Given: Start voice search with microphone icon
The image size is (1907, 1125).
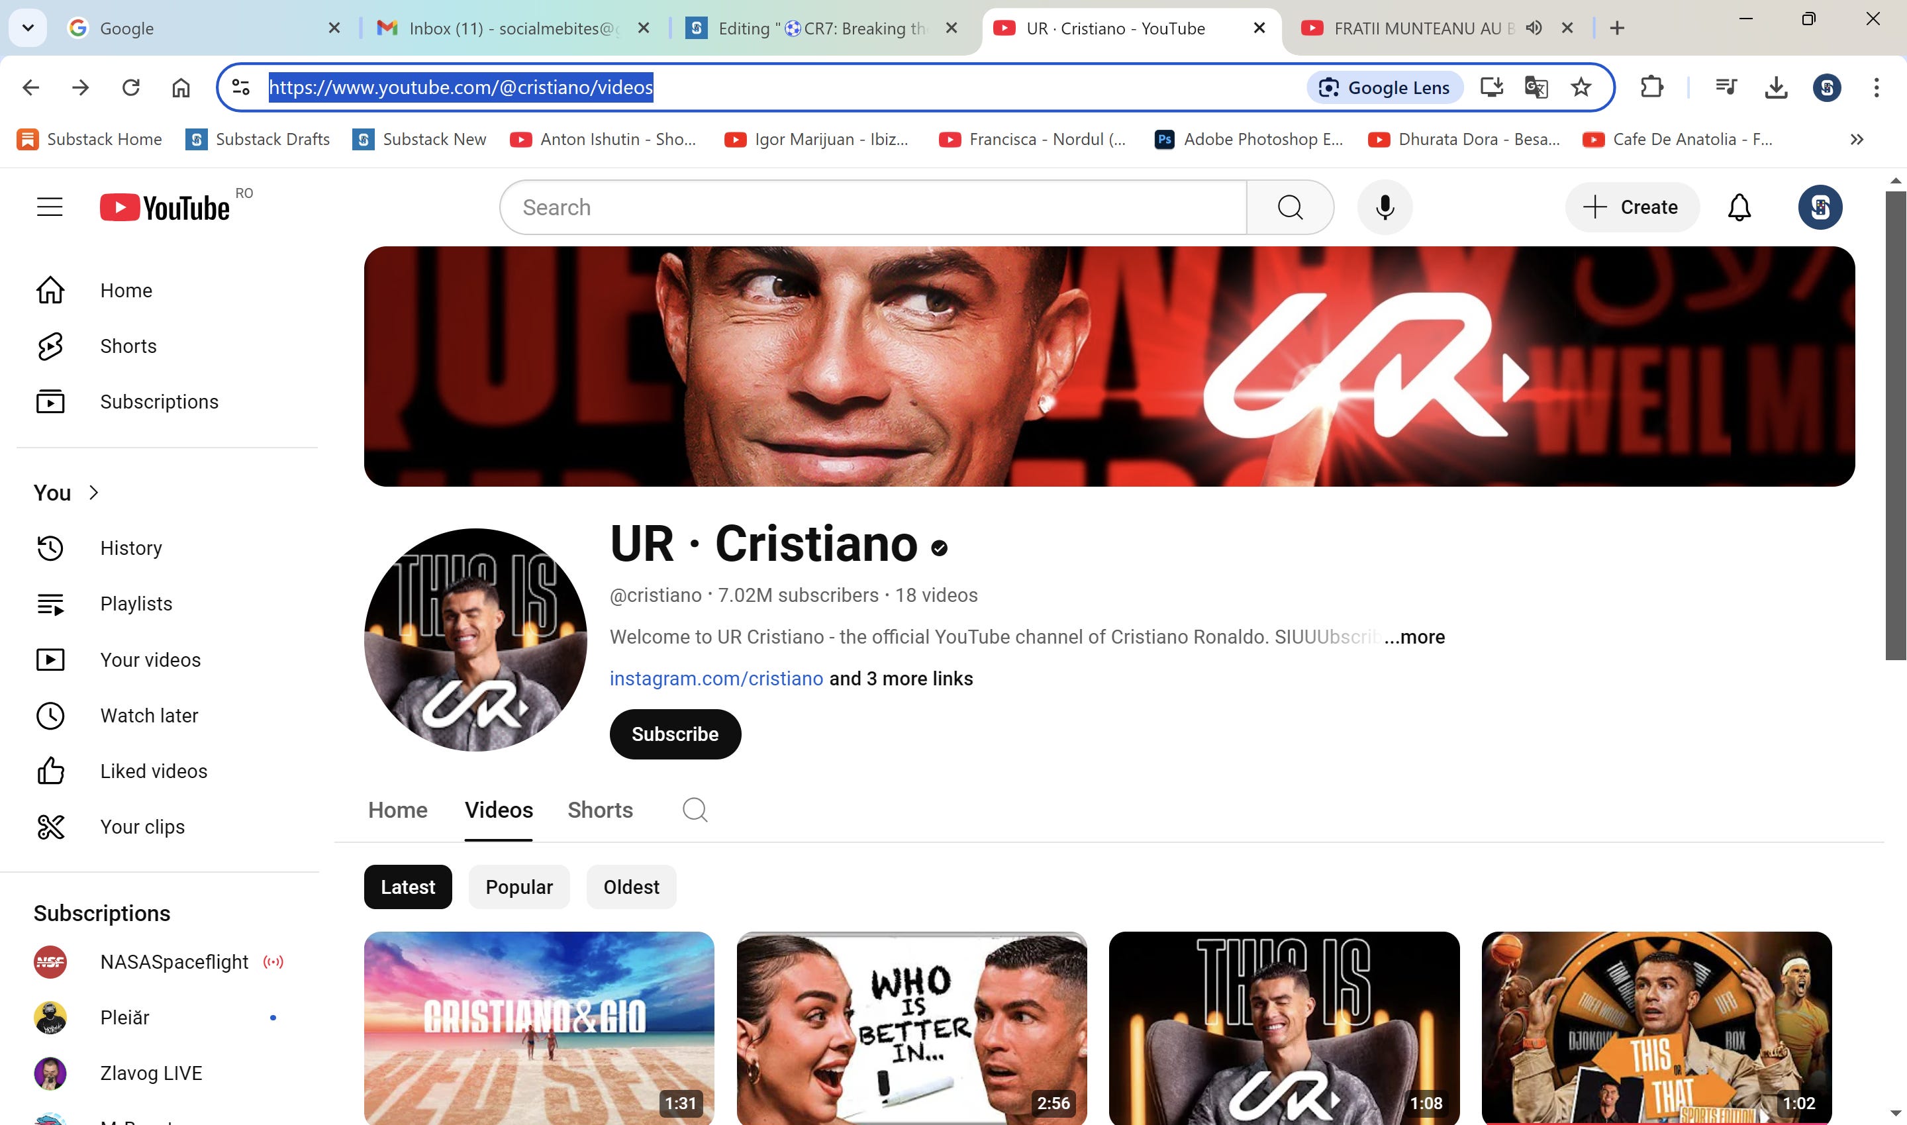Looking at the screenshot, I should [1385, 207].
